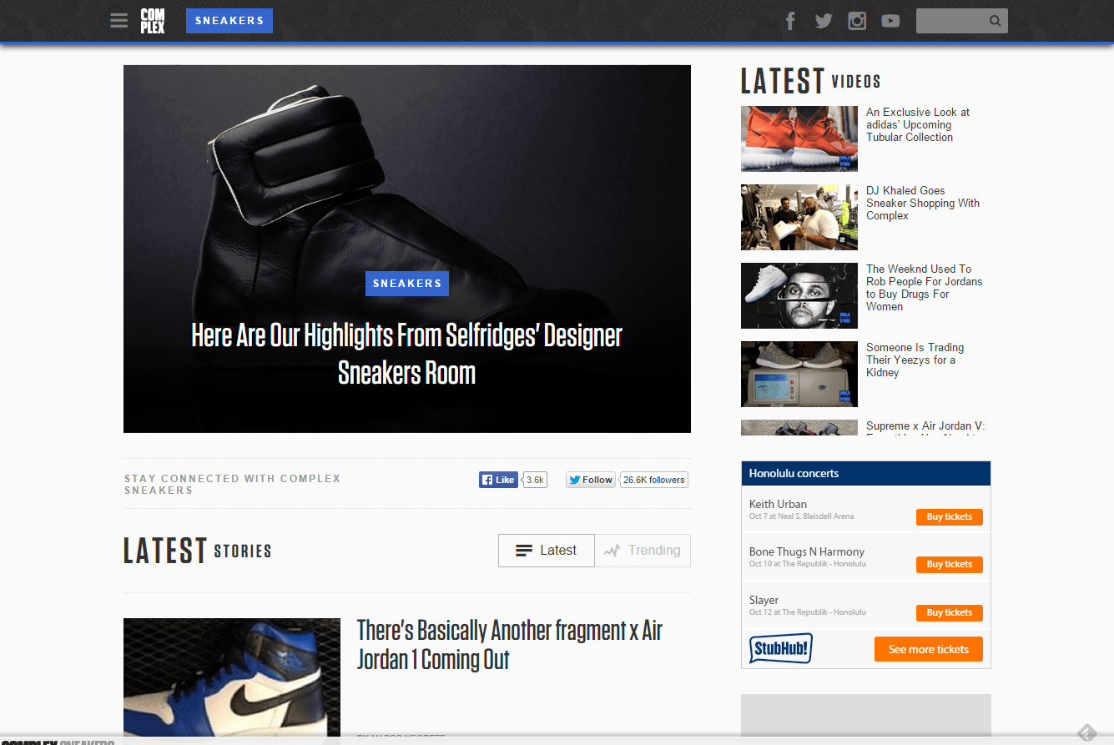Open Selfridges' Designer Sneakers Room headline
1114x745 pixels.
407,354
